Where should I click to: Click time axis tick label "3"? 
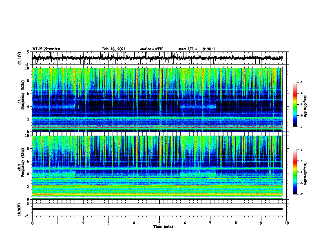pos(108,223)
